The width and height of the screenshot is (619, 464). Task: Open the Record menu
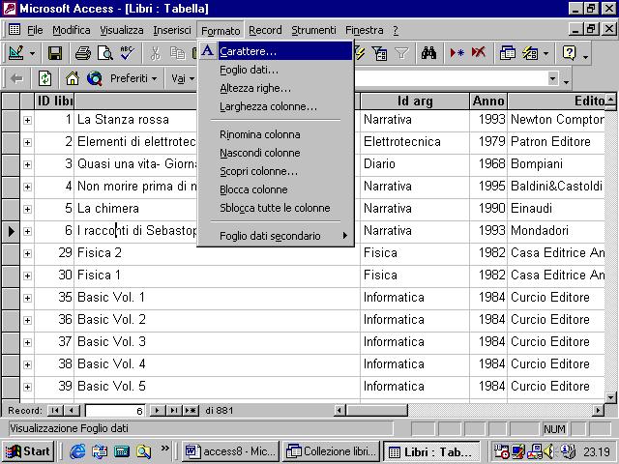(265, 30)
